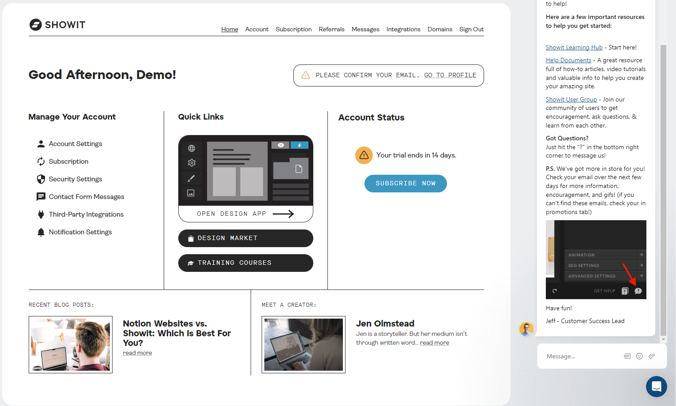This screenshot has width=676, height=406.
Task: Open the Jen Olmstead creator photo
Action: (x=304, y=345)
